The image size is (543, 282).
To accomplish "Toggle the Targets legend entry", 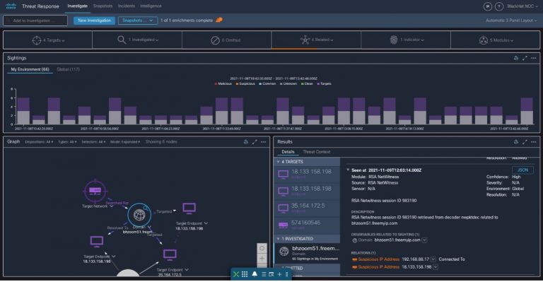I will (324, 83).
